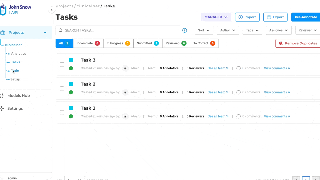The image size is (320, 180).
Task: Open the Reviewer filter dropdown
Action: pyautogui.click(x=308, y=30)
